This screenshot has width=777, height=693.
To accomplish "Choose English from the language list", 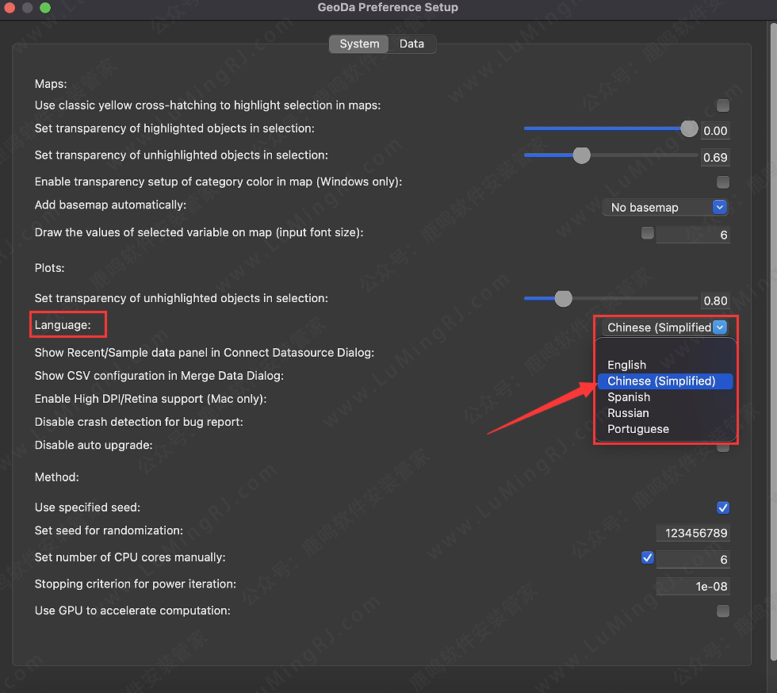I will pos(626,365).
